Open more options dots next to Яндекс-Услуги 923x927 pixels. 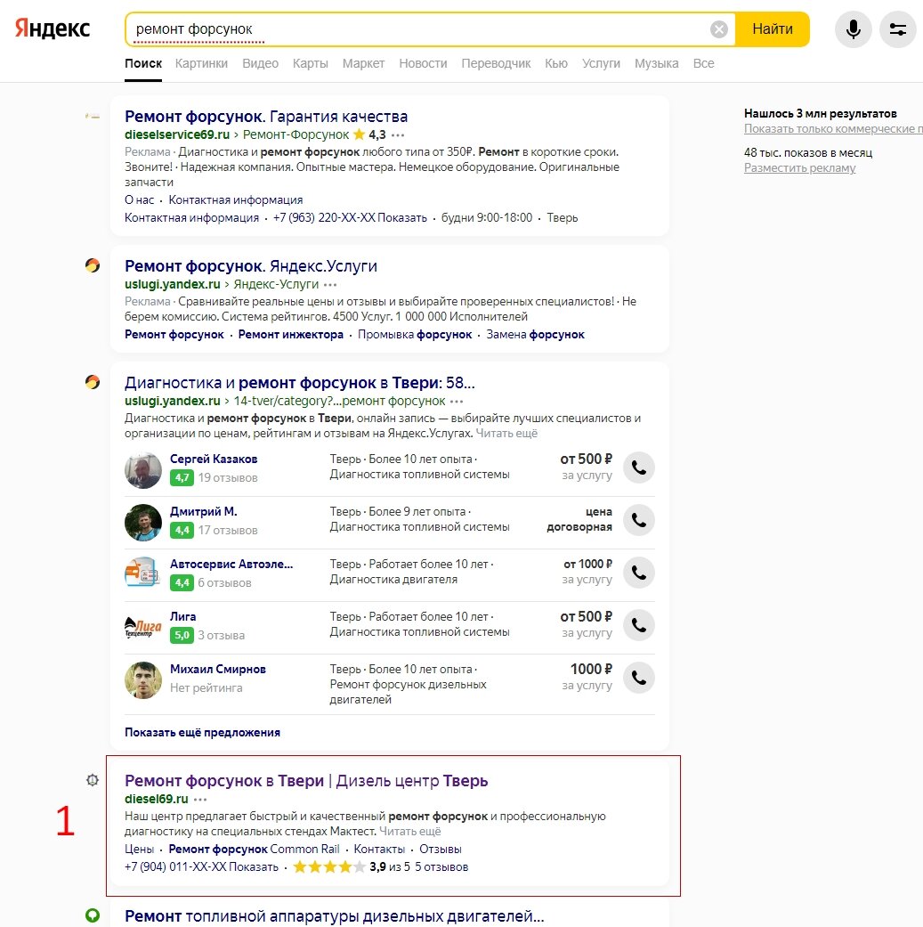tap(329, 285)
